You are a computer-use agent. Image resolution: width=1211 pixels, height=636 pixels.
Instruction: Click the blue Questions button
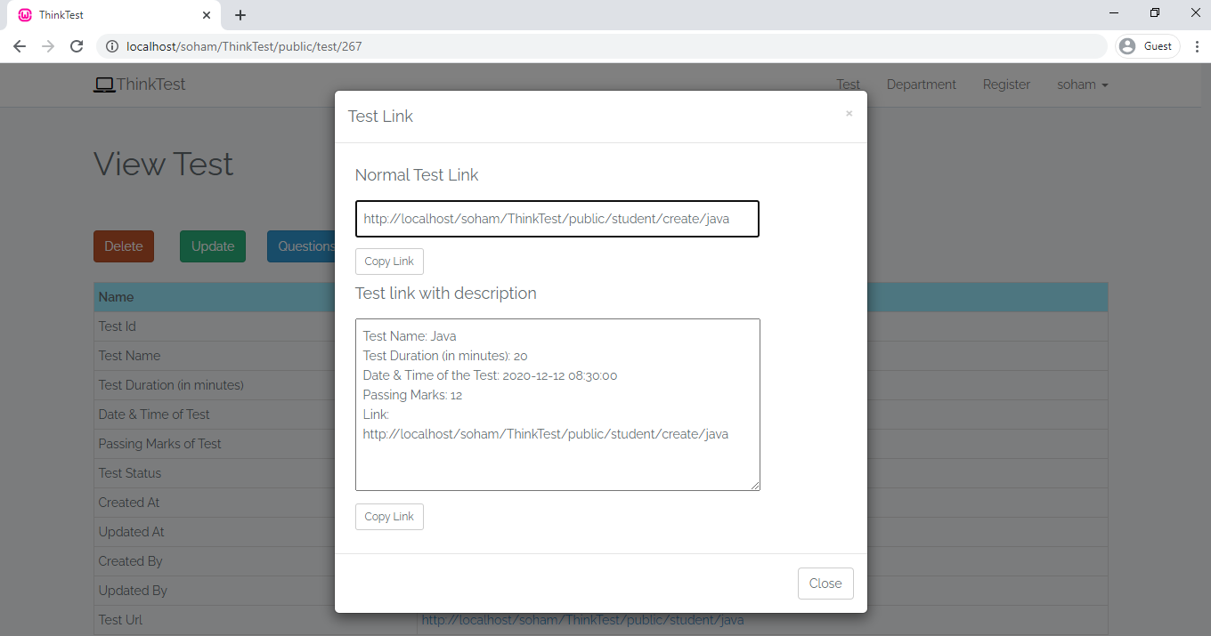pos(302,246)
